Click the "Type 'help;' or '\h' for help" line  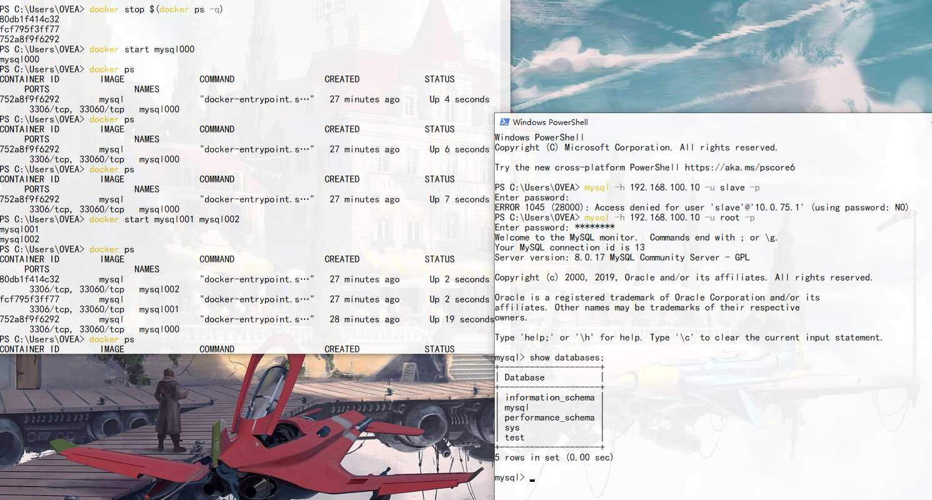(689, 337)
